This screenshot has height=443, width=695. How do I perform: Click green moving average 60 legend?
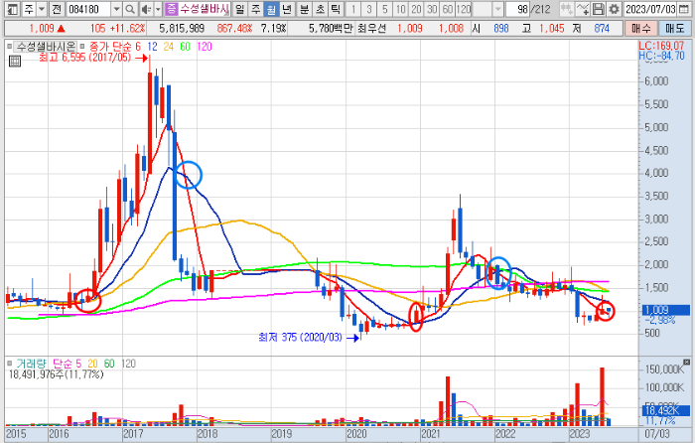(185, 46)
